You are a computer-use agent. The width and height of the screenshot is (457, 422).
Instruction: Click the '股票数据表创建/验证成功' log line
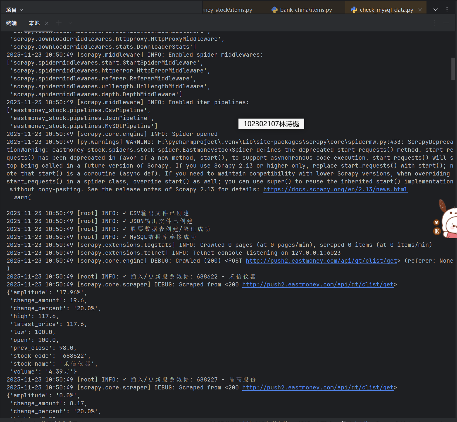[x=109, y=229]
